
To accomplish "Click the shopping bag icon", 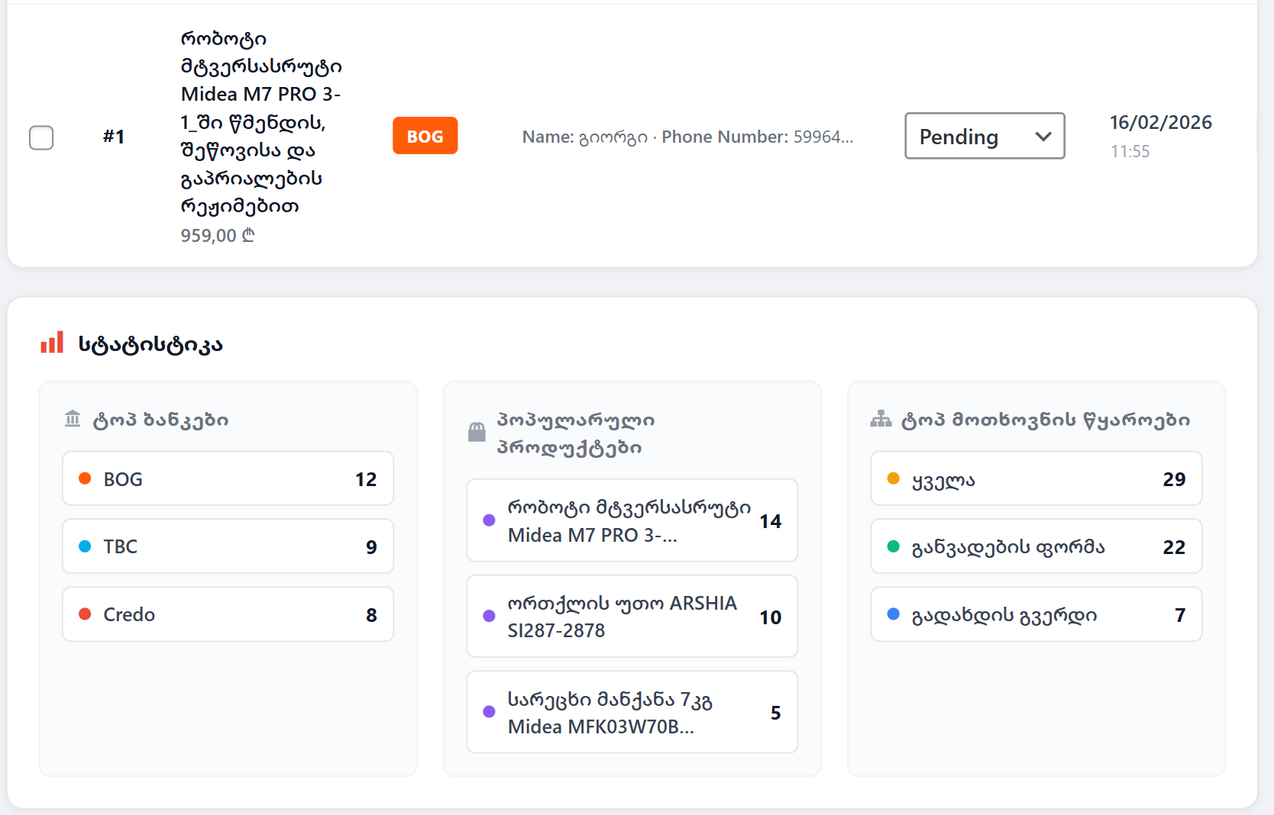I will point(477,433).
